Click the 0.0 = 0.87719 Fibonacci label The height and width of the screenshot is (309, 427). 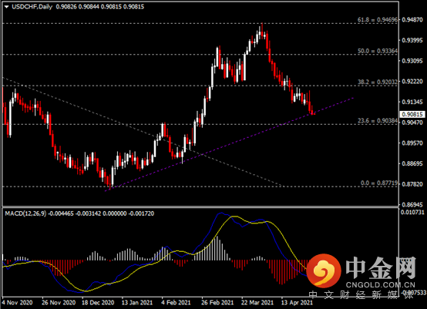379,183
